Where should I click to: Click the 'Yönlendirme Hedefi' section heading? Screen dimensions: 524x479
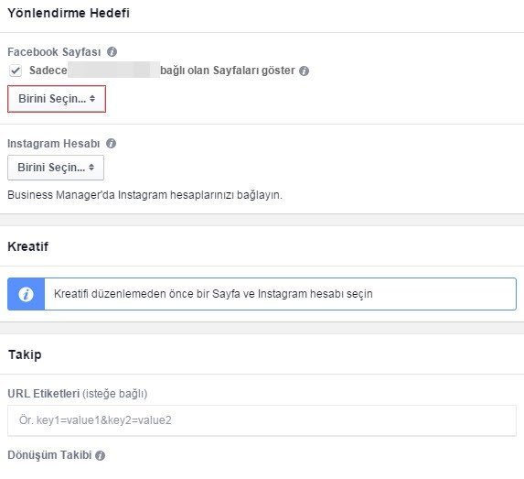tap(69, 13)
